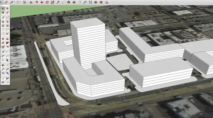Activate Pan hand in the top toolbar

click(80, 2)
